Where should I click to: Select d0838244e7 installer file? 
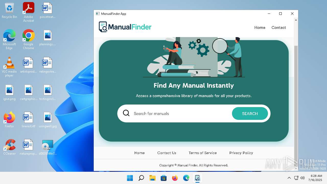48,147
